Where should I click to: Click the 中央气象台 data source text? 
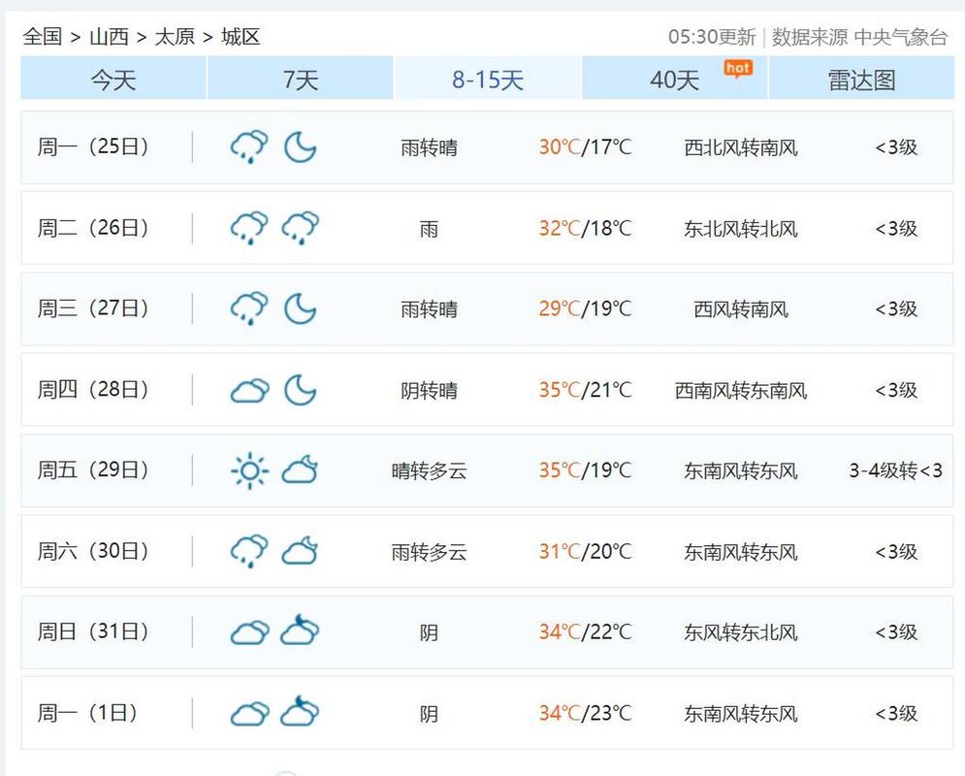(901, 37)
